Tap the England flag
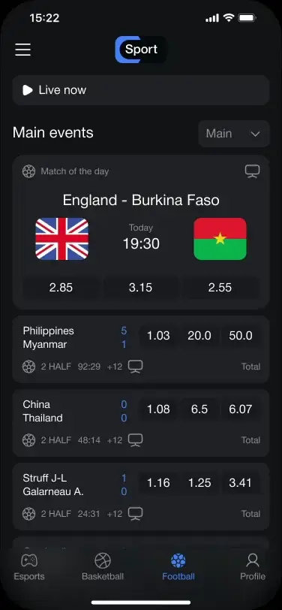Image resolution: width=282 pixels, height=610 pixels. pyautogui.click(x=61, y=239)
